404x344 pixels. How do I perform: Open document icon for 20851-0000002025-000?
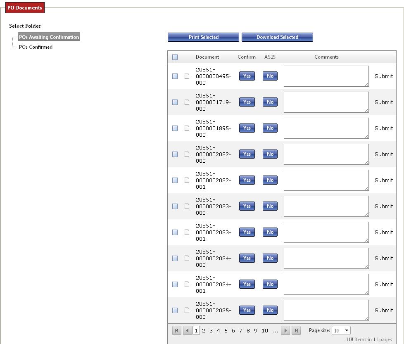[187, 310]
